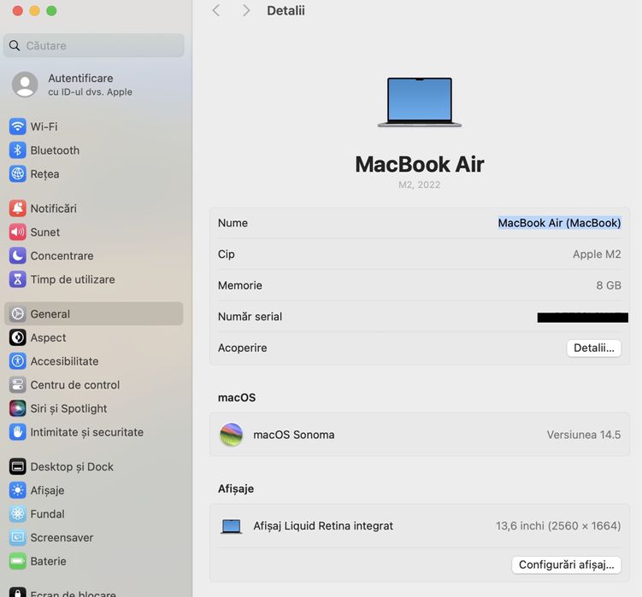Click 13,6 inchi (2560 × 1664) text
The image size is (642, 597).
coord(558,526)
